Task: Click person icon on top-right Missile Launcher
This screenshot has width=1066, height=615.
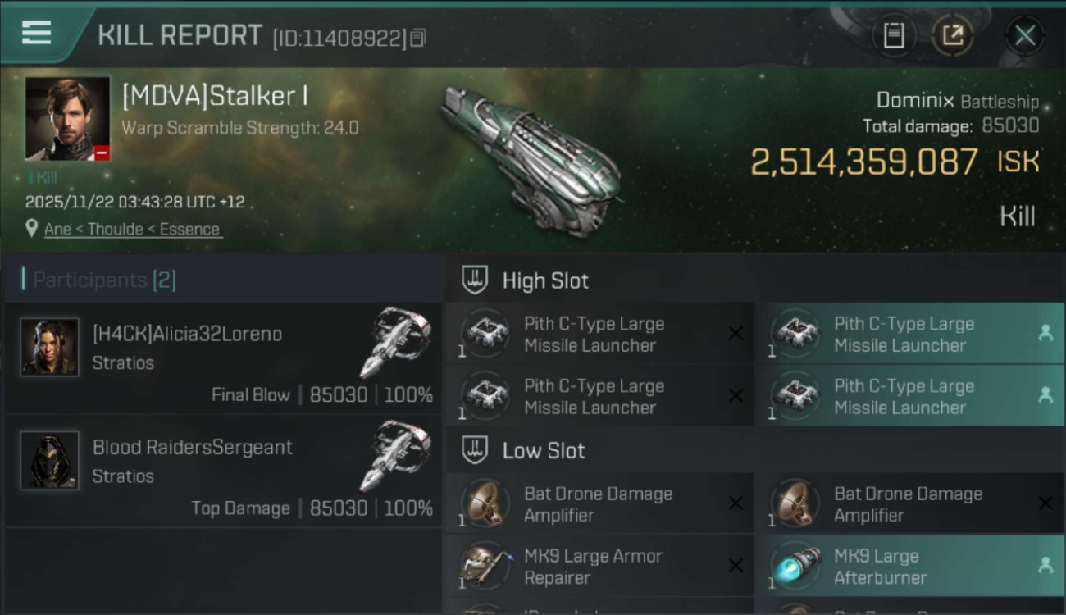Action: 1045,333
